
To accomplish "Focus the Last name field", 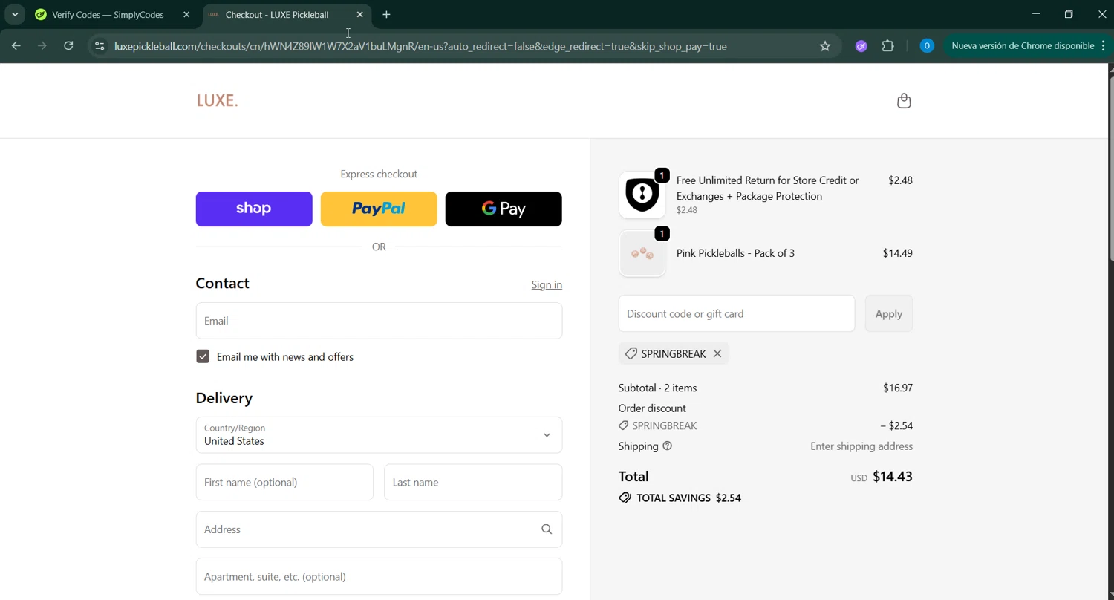I will point(473,483).
